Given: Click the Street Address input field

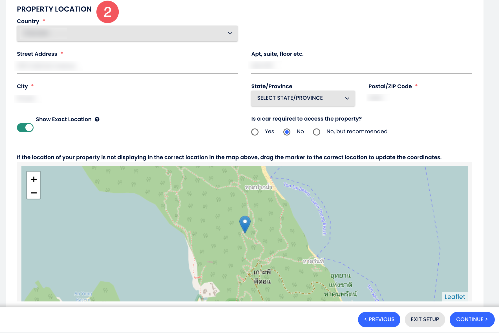Looking at the screenshot, I should (x=127, y=66).
